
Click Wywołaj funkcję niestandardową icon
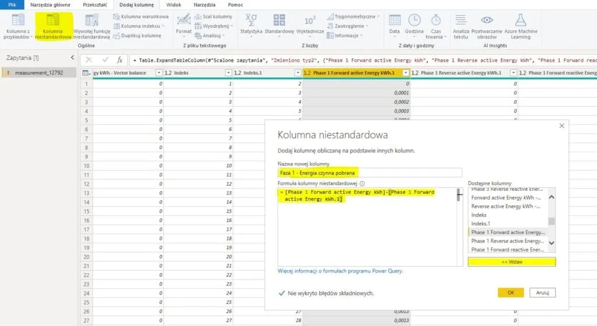point(92,20)
